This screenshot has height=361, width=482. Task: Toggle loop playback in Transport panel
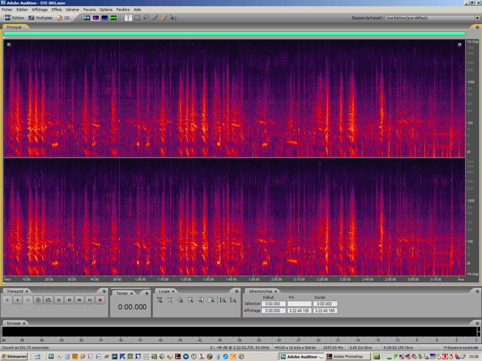48,300
